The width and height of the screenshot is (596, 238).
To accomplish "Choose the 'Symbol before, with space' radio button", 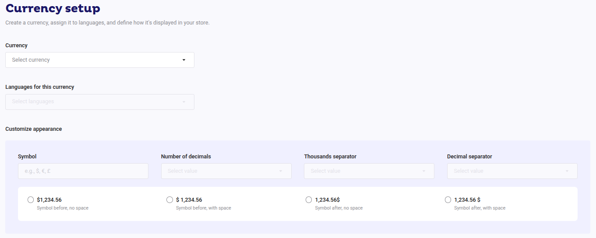I will [x=169, y=200].
